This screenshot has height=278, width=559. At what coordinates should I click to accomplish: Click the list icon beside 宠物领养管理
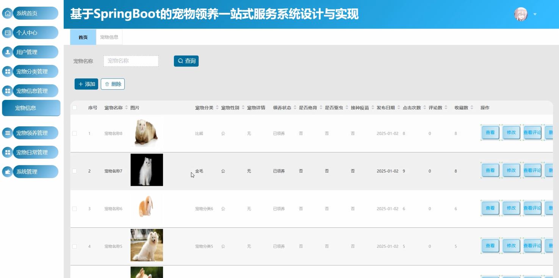point(8,133)
